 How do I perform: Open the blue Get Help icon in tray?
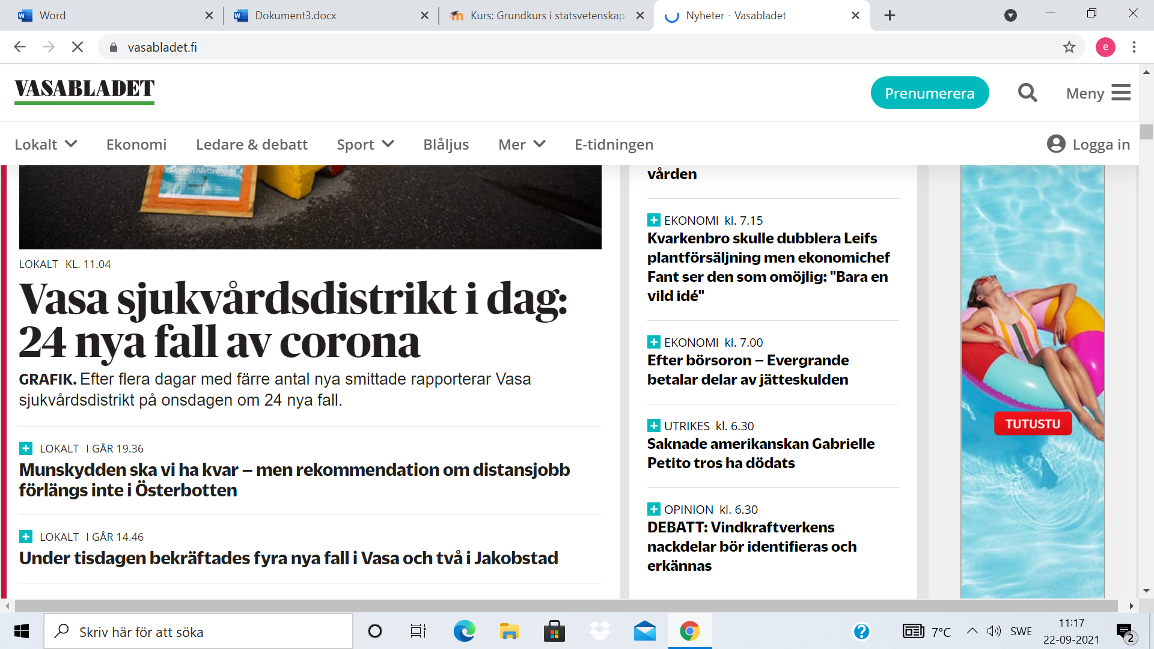point(861,632)
